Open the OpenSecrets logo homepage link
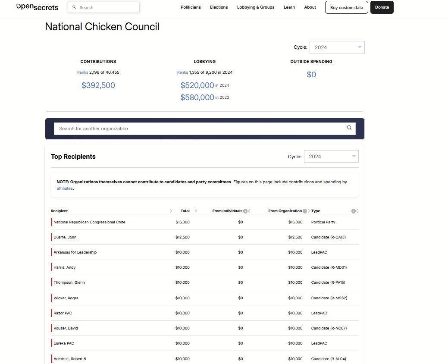Image resolution: width=448 pixels, height=364 pixels. point(37,7)
